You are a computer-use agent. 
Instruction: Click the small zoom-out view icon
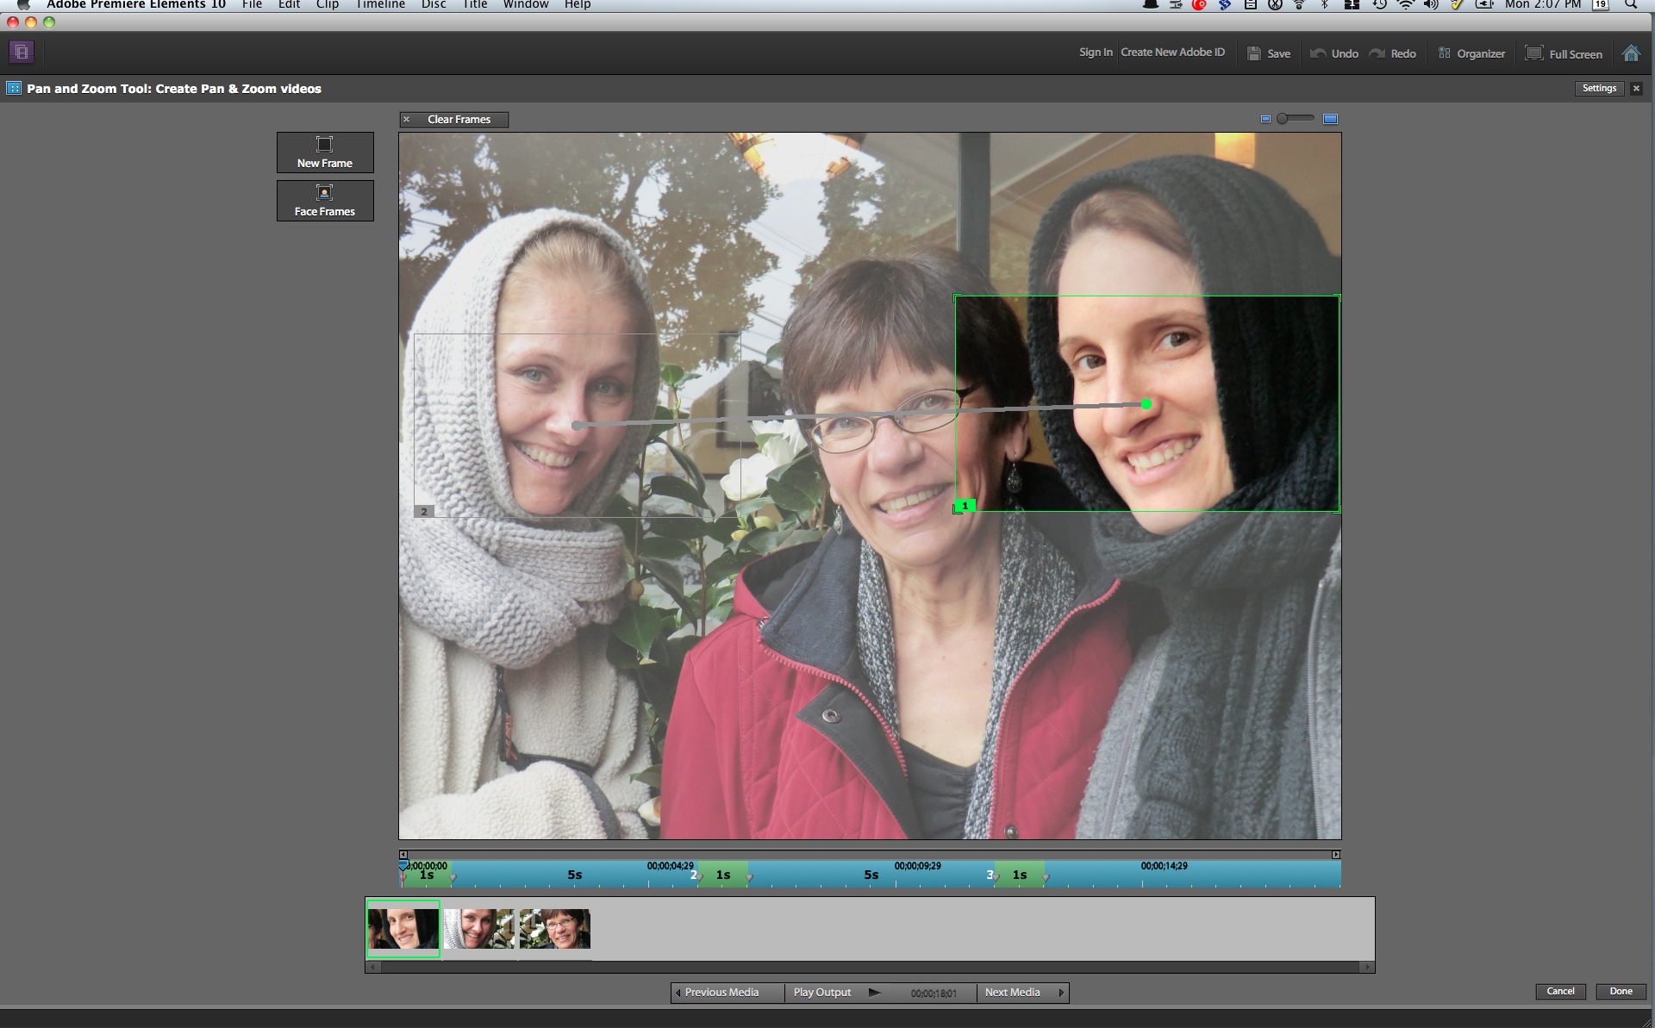[x=1265, y=119]
